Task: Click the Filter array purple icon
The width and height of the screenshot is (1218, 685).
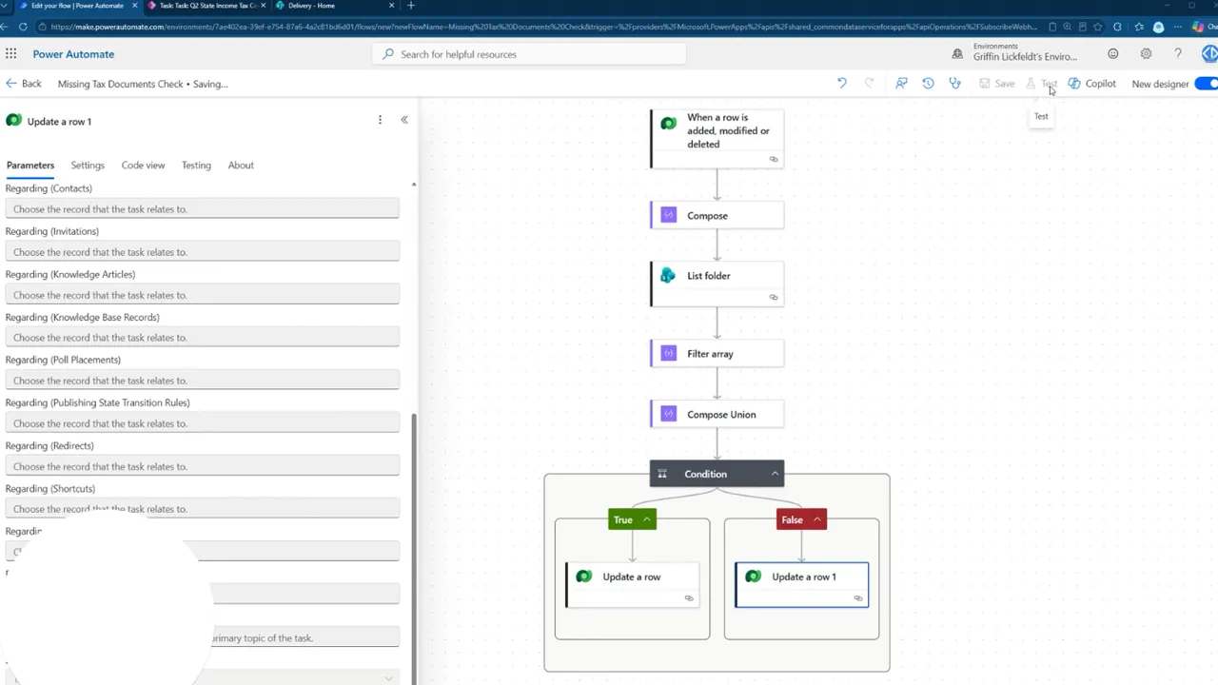Action: 668,354
